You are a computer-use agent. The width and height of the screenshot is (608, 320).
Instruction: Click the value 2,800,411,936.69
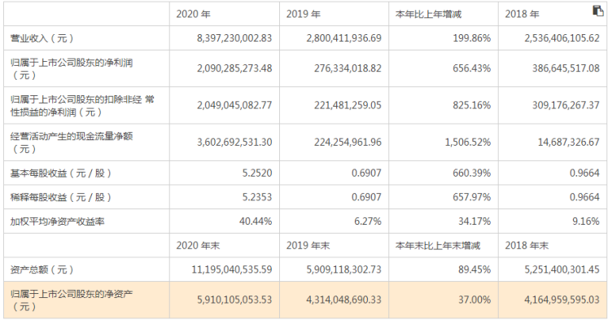[x=344, y=38]
